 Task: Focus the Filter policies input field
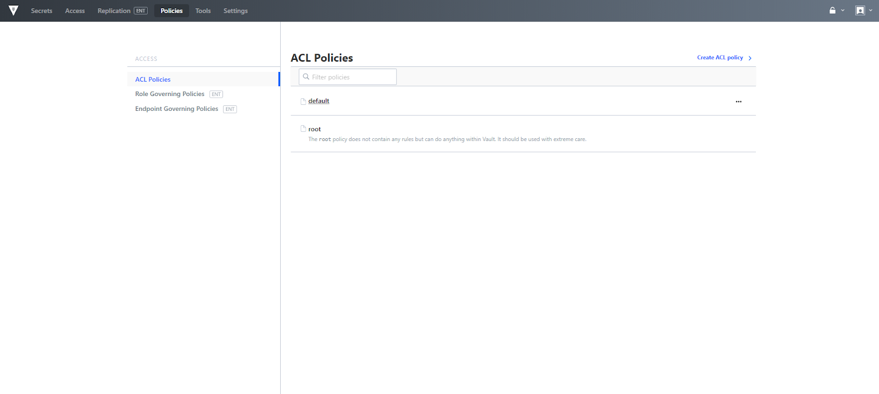[x=352, y=77]
